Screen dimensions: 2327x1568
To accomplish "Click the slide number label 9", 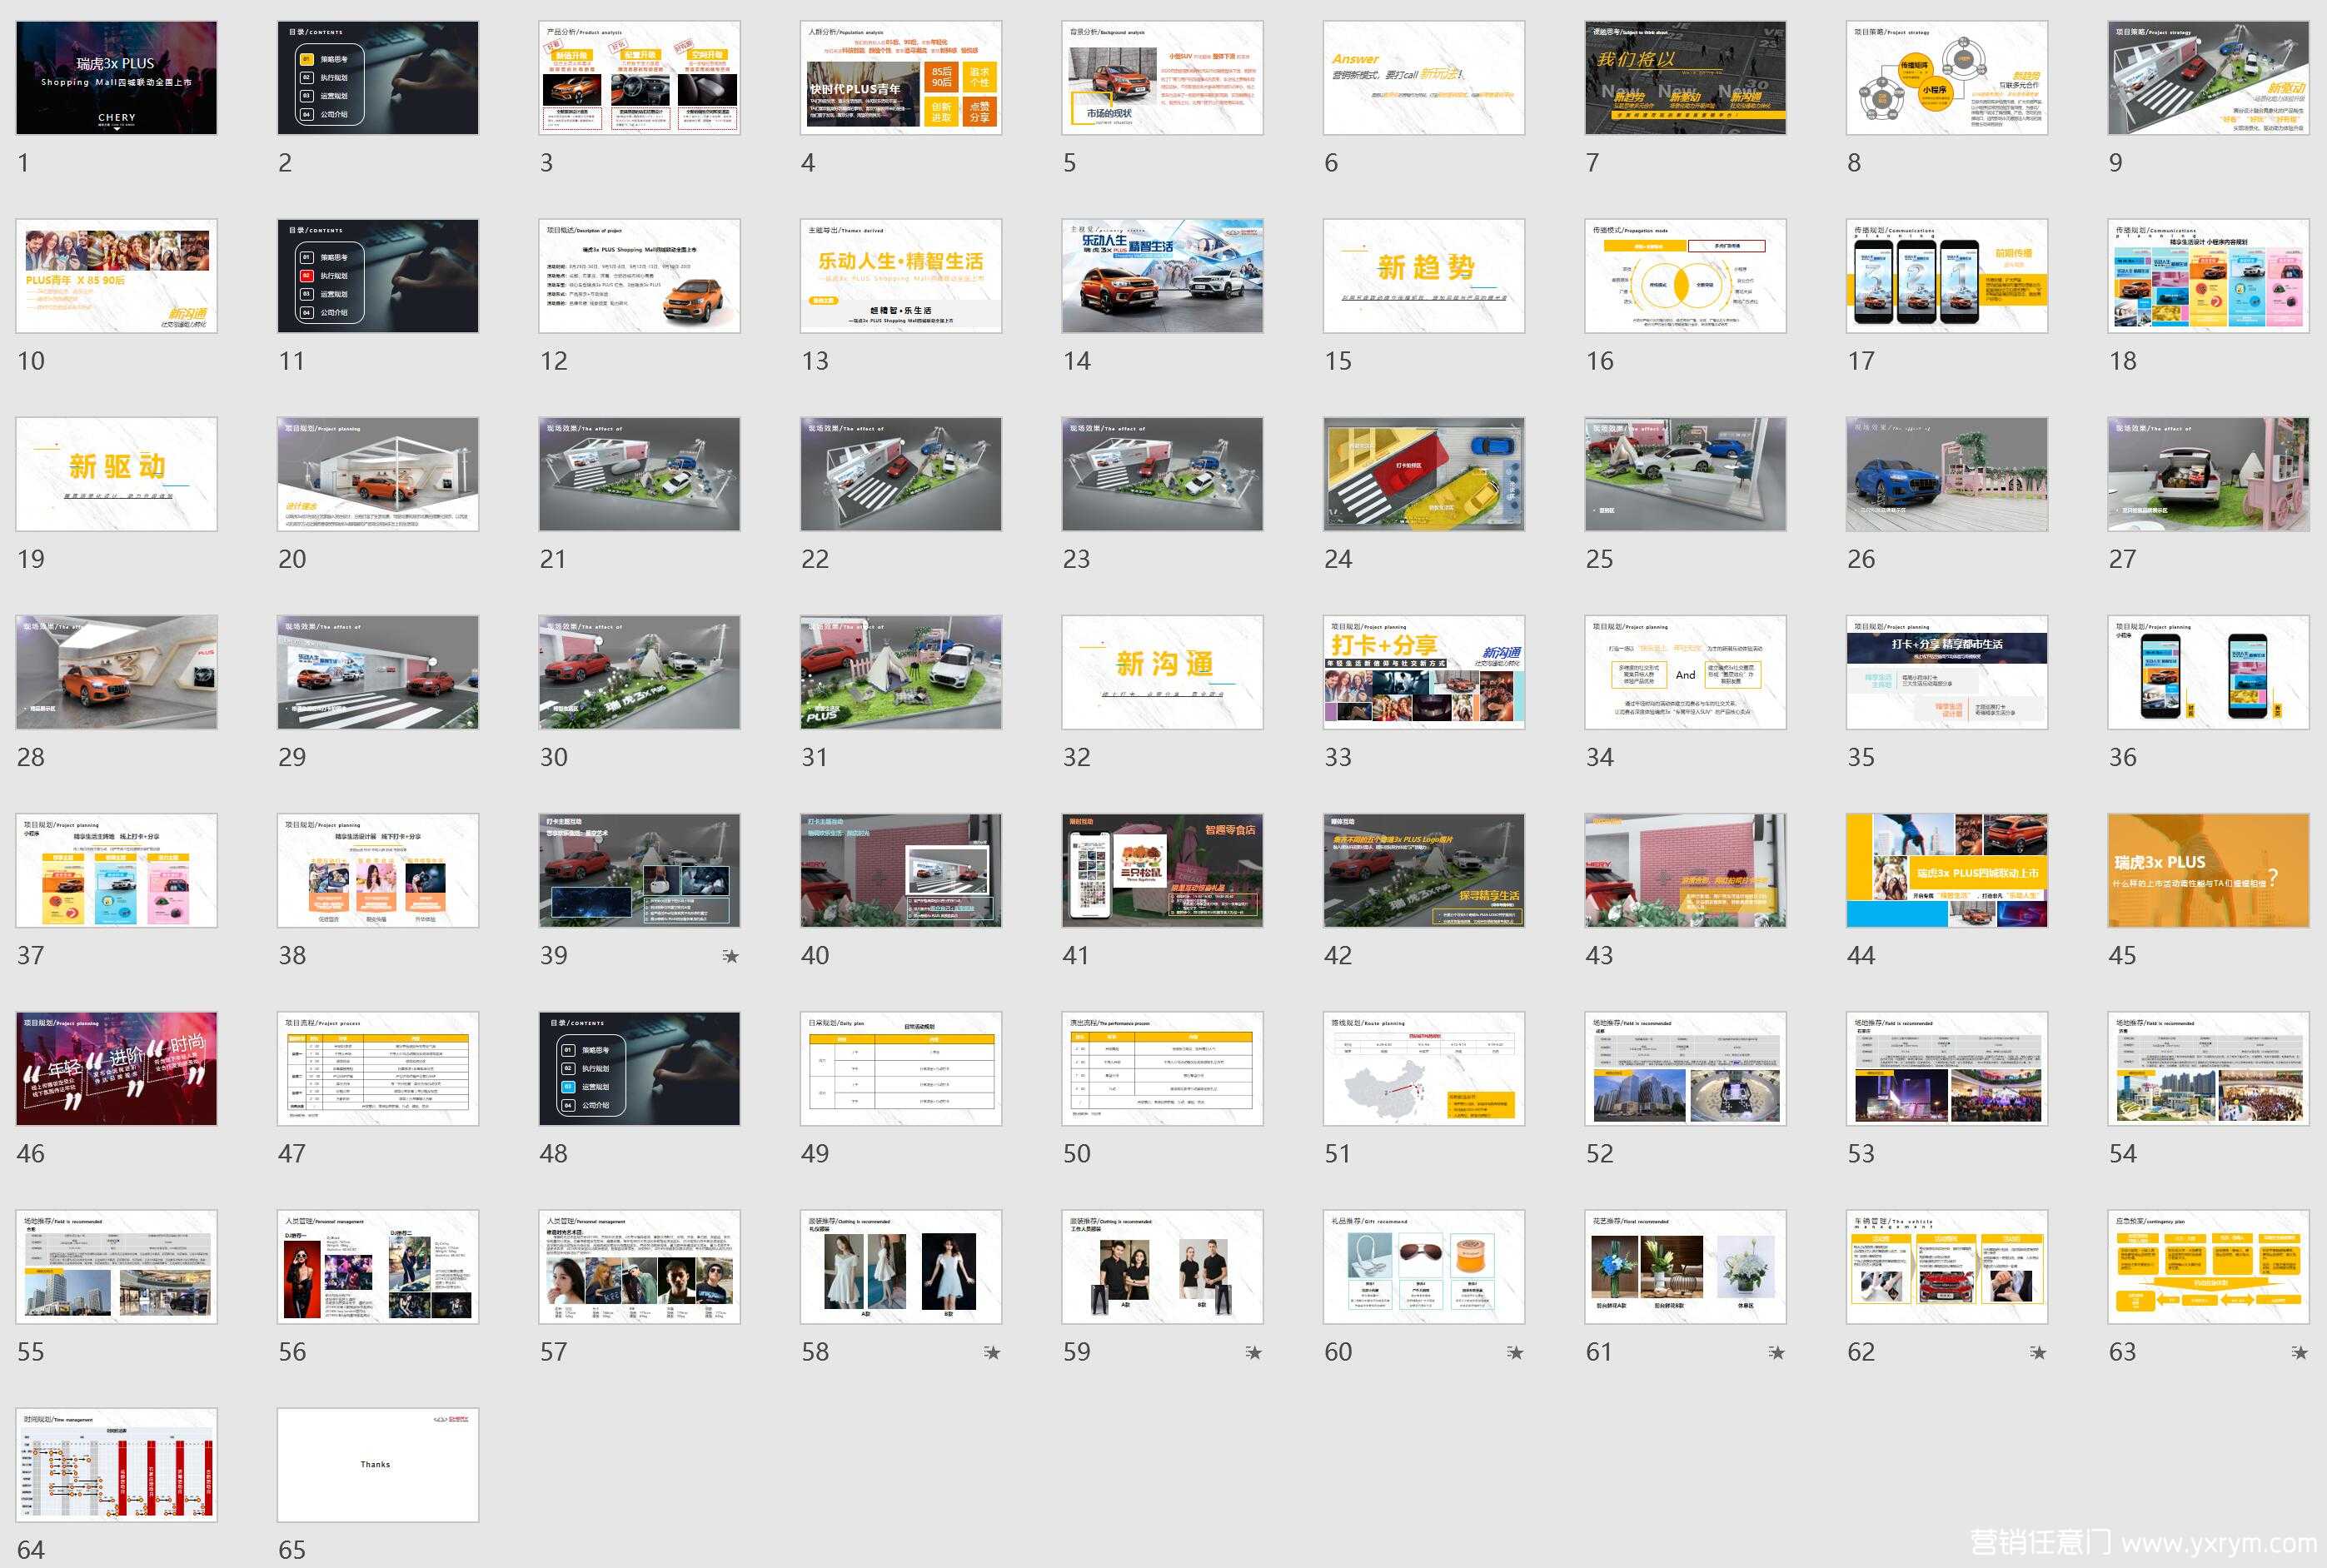I will tap(2115, 162).
